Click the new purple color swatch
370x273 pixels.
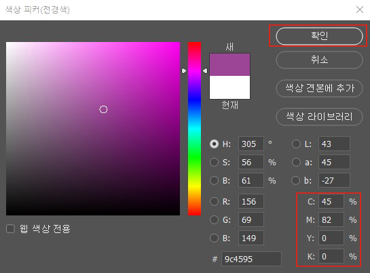[229, 64]
